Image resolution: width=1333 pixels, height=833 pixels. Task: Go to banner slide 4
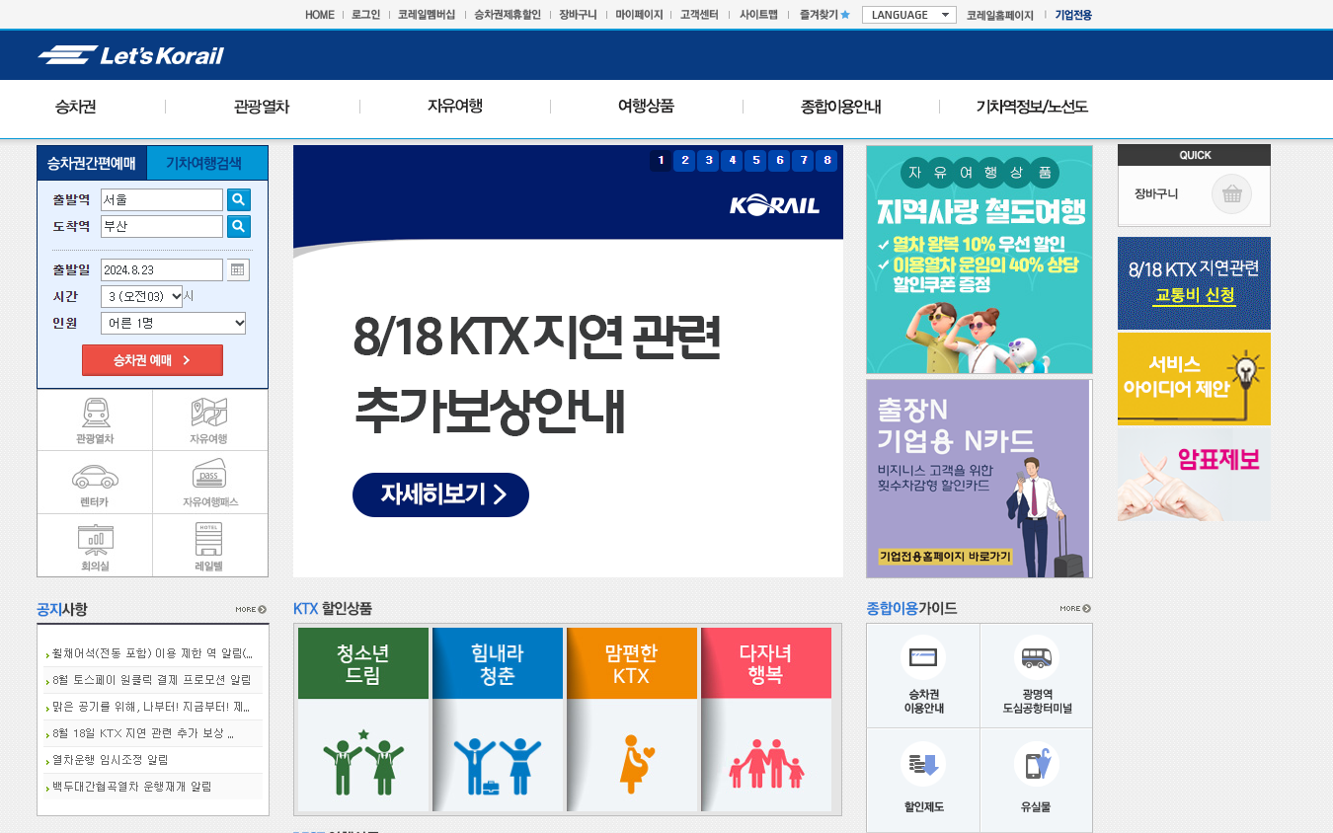click(732, 160)
